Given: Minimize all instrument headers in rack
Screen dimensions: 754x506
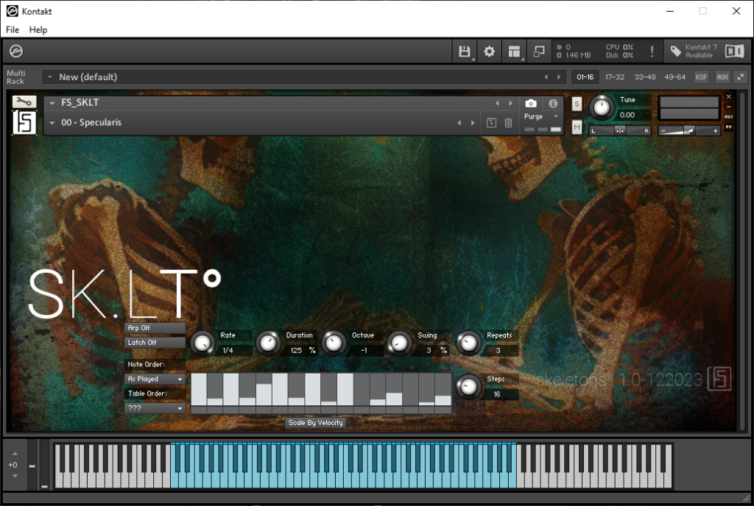Looking at the screenshot, I should (x=741, y=76).
